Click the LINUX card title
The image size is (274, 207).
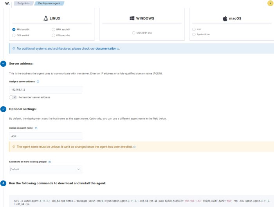pos(55,18)
